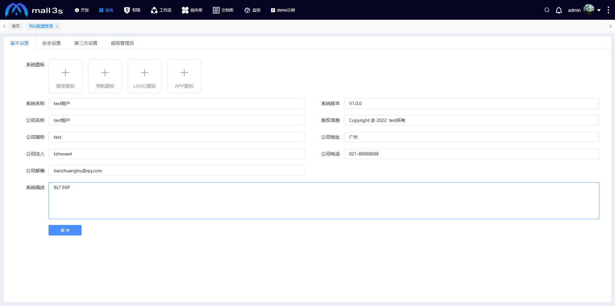Focus the 公司电话 phone field

[472, 154]
